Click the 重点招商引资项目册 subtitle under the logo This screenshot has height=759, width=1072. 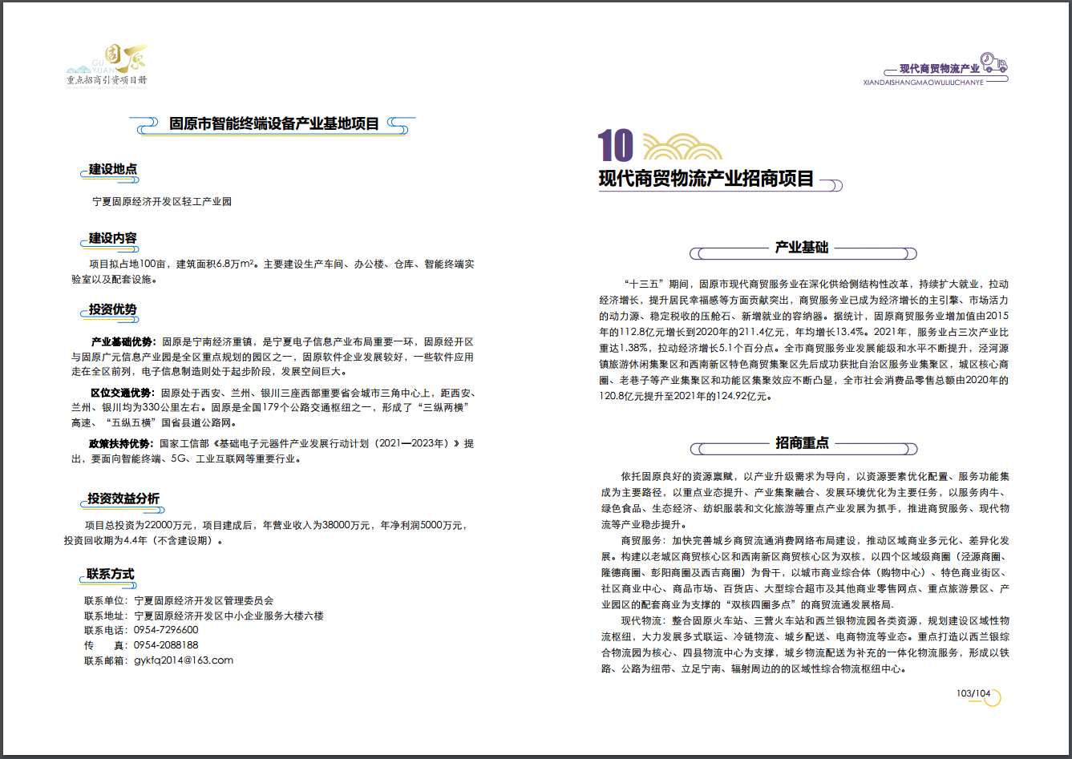(107, 80)
